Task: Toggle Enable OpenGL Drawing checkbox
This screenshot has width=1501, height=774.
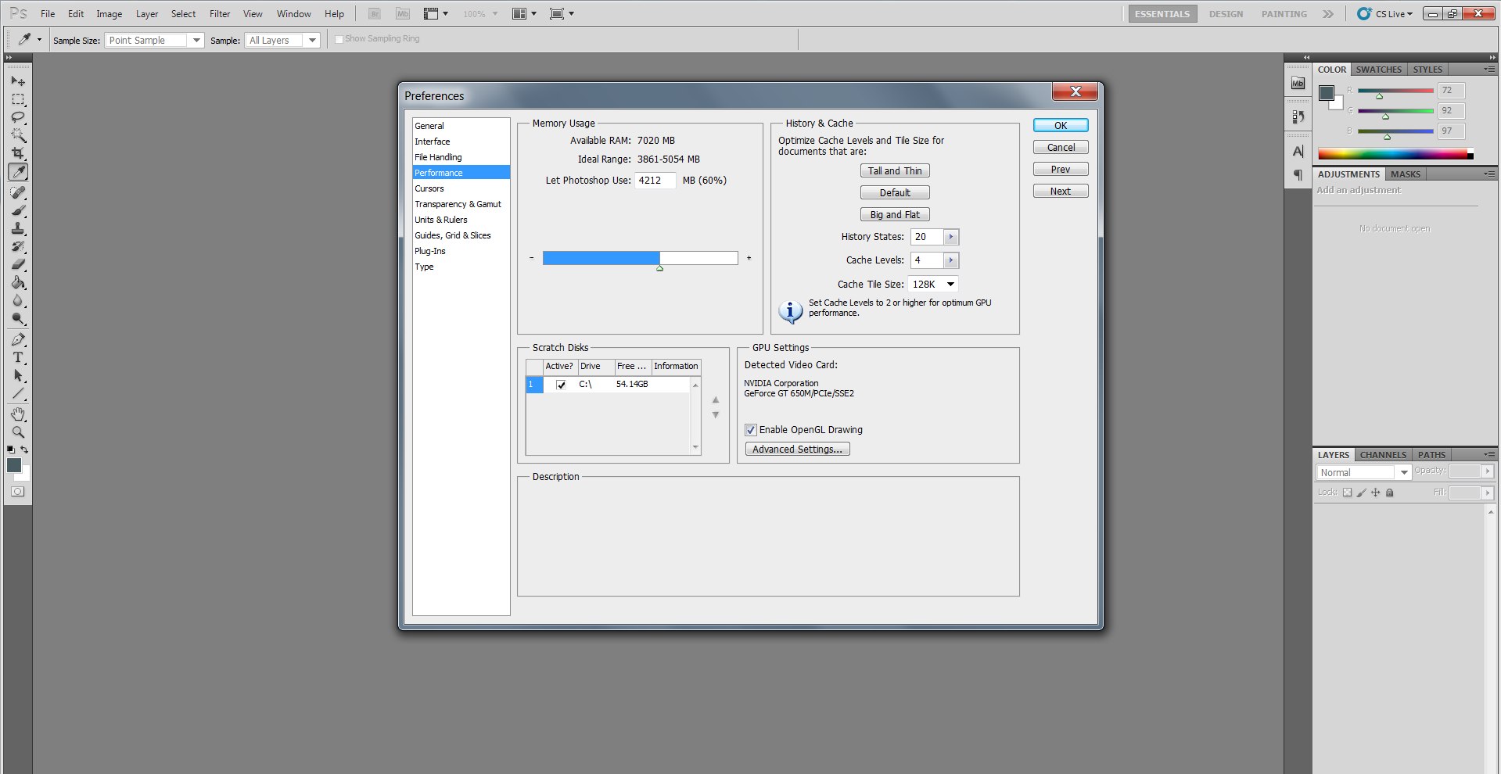Action: point(751,430)
